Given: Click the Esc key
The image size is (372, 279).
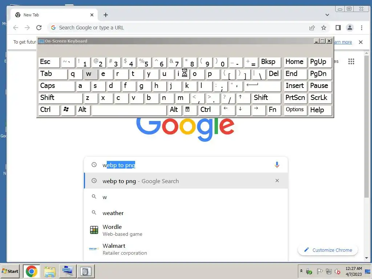Looking at the screenshot, I should coord(49,62).
